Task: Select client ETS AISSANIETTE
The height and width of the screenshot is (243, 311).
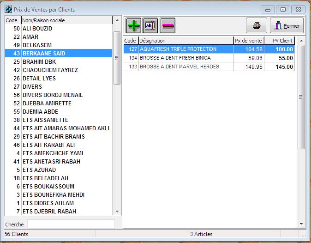Action: click(59, 120)
